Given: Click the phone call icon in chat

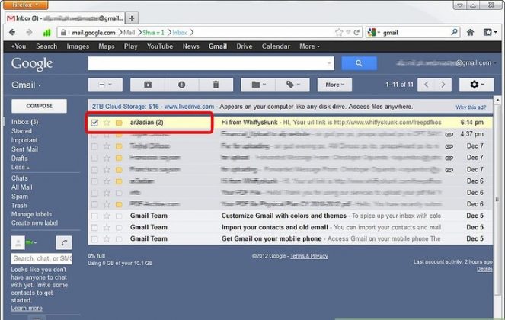Looking at the screenshot, I should (x=64, y=243).
